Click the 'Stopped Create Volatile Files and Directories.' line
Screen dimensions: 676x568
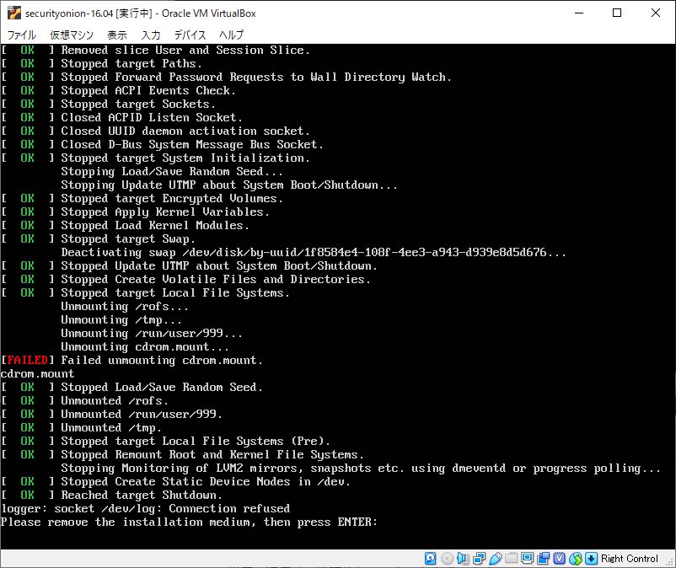[x=216, y=279]
